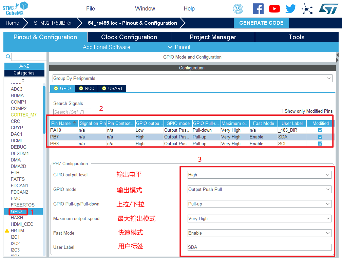Click the ST logo icon
Viewport: 342px width, 261px height.
[x=328, y=9]
